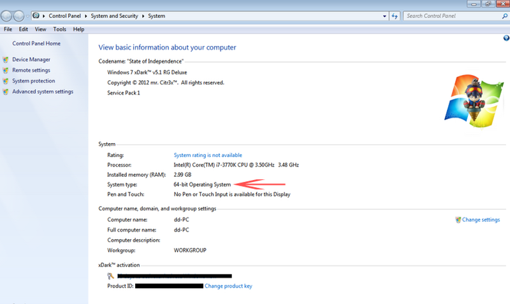Select the System breadcrumb in the address bar
Image resolution: width=510 pixels, height=304 pixels.
(x=156, y=16)
